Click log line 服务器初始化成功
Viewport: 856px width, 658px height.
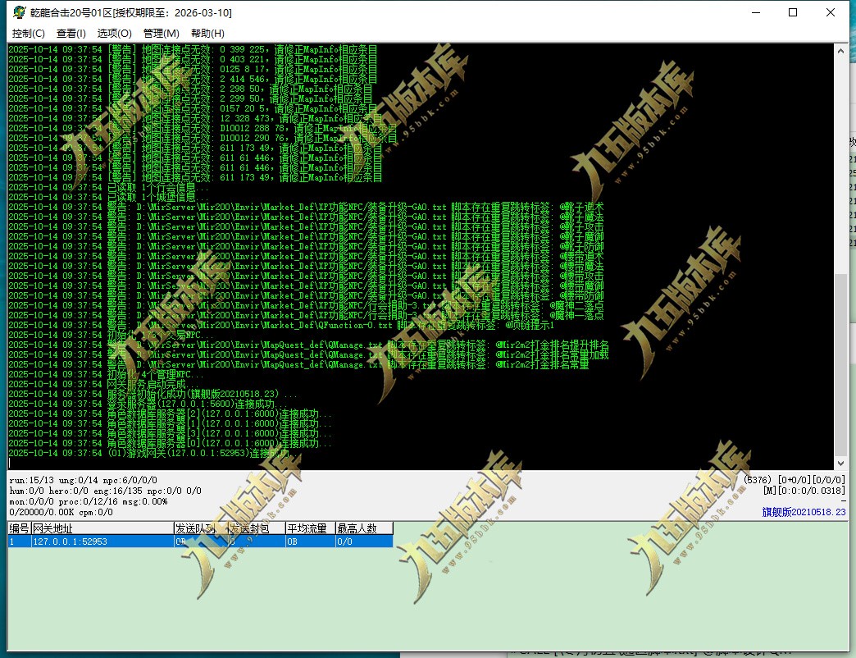(153, 394)
